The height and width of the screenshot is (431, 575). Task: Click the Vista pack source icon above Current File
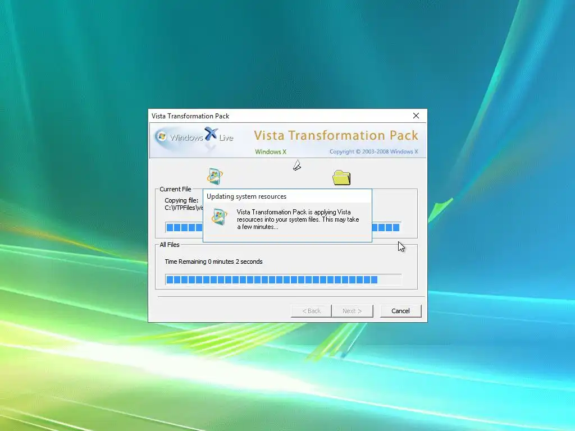coord(215,176)
